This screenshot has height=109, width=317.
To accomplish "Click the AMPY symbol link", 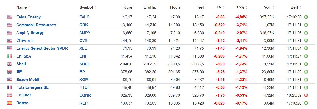I will coord(85,33).
